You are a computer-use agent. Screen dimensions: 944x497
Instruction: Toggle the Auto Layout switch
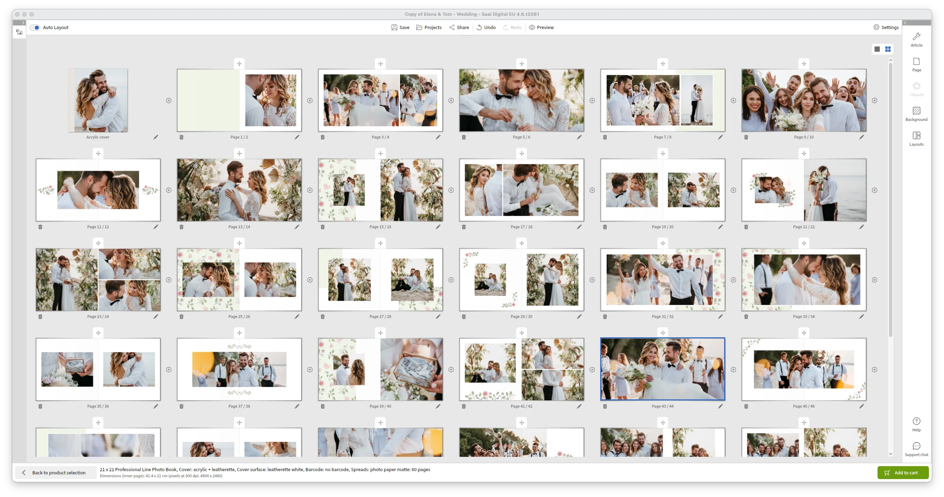click(x=35, y=27)
